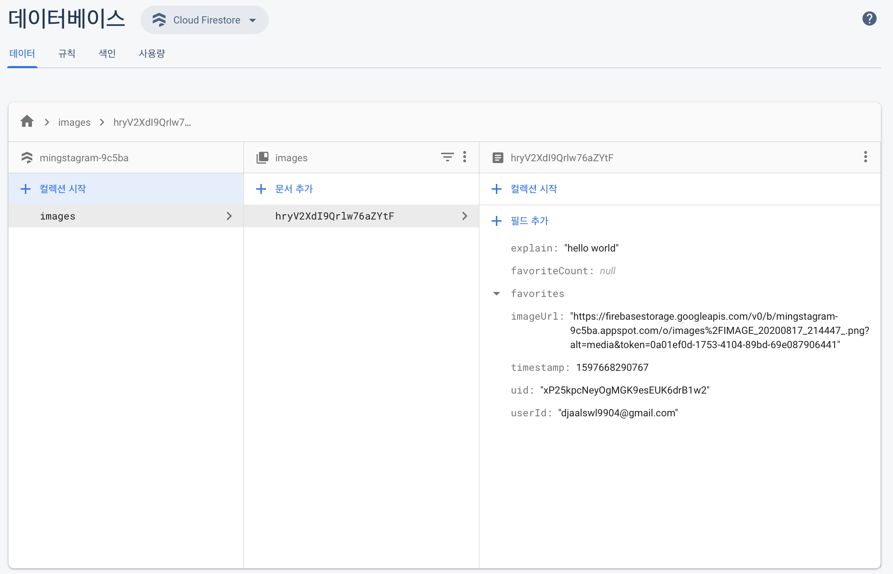Open filter icon in images column
This screenshot has width=893, height=574.
coord(447,157)
